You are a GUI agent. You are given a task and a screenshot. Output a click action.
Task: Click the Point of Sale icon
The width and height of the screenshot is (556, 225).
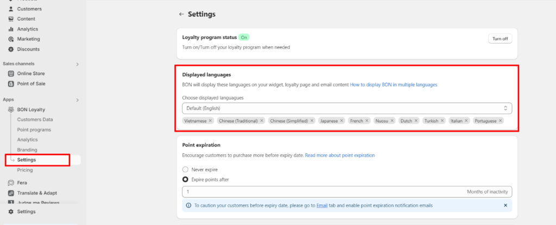pos(11,84)
